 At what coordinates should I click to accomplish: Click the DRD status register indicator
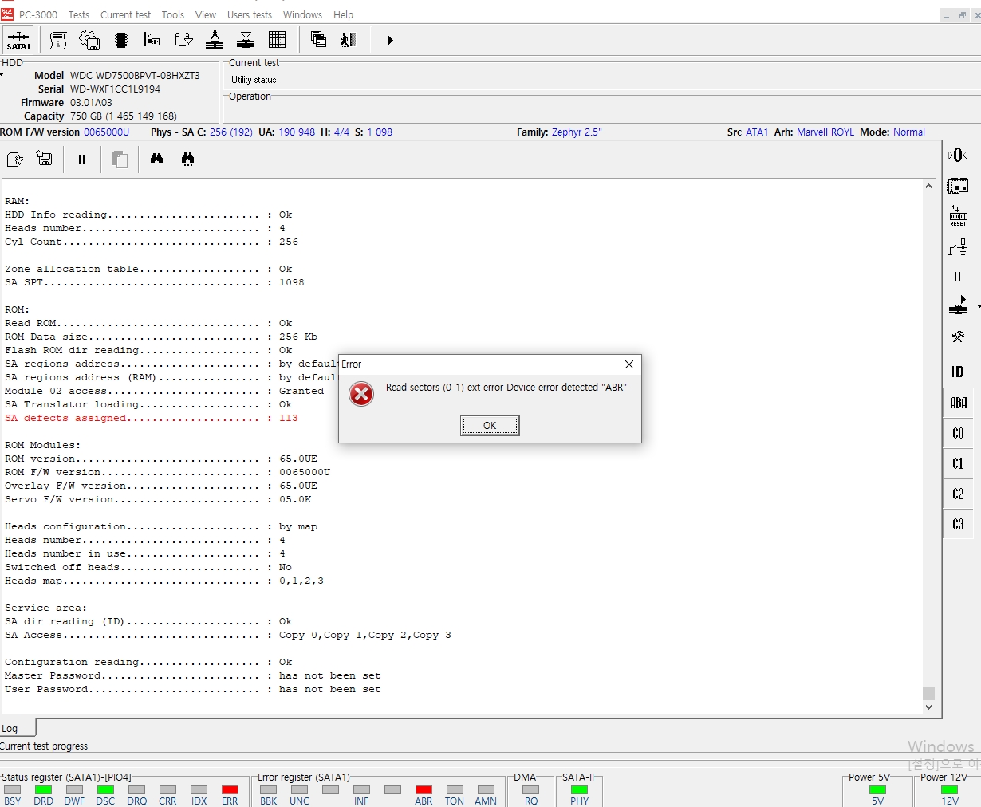(43, 790)
